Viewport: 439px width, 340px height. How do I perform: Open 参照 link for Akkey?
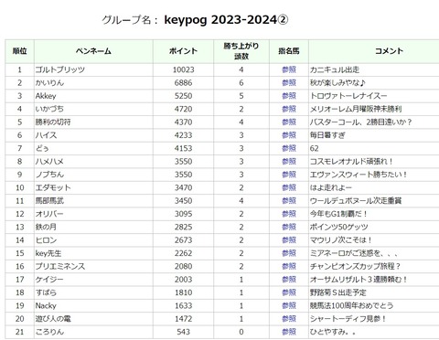click(x=289, y=96)
